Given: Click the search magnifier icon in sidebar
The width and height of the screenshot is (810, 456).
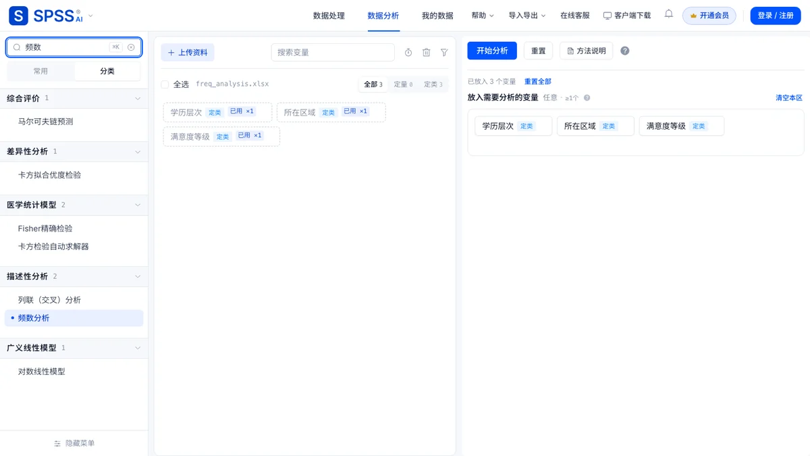Looking at the screenshot, I should (x=17, y=47).
